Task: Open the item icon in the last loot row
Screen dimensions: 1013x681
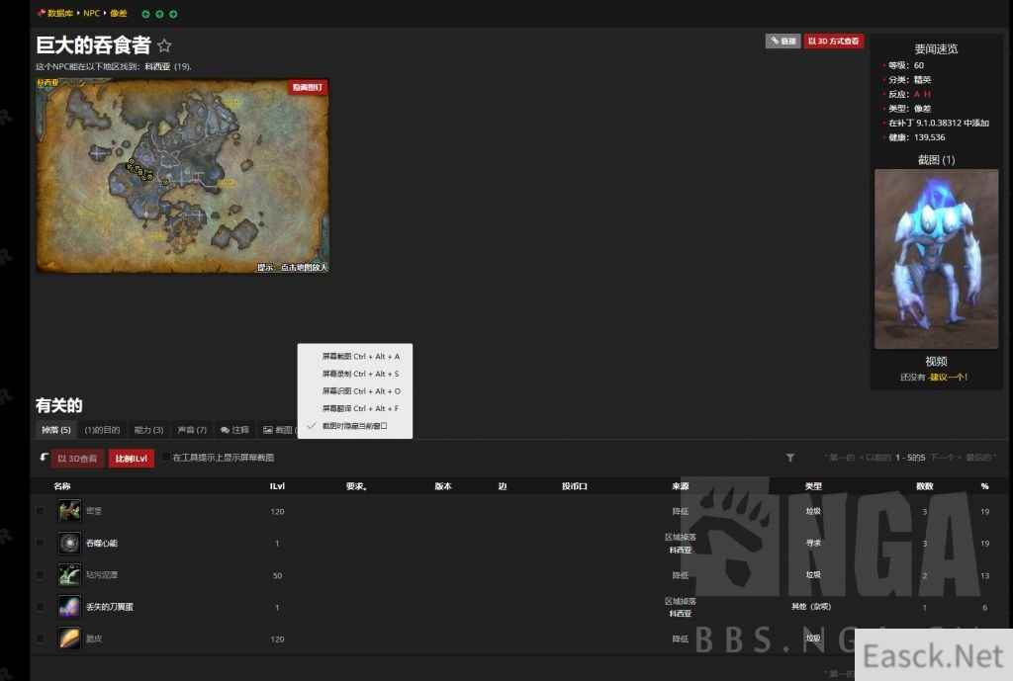Action: coord(69,638)
